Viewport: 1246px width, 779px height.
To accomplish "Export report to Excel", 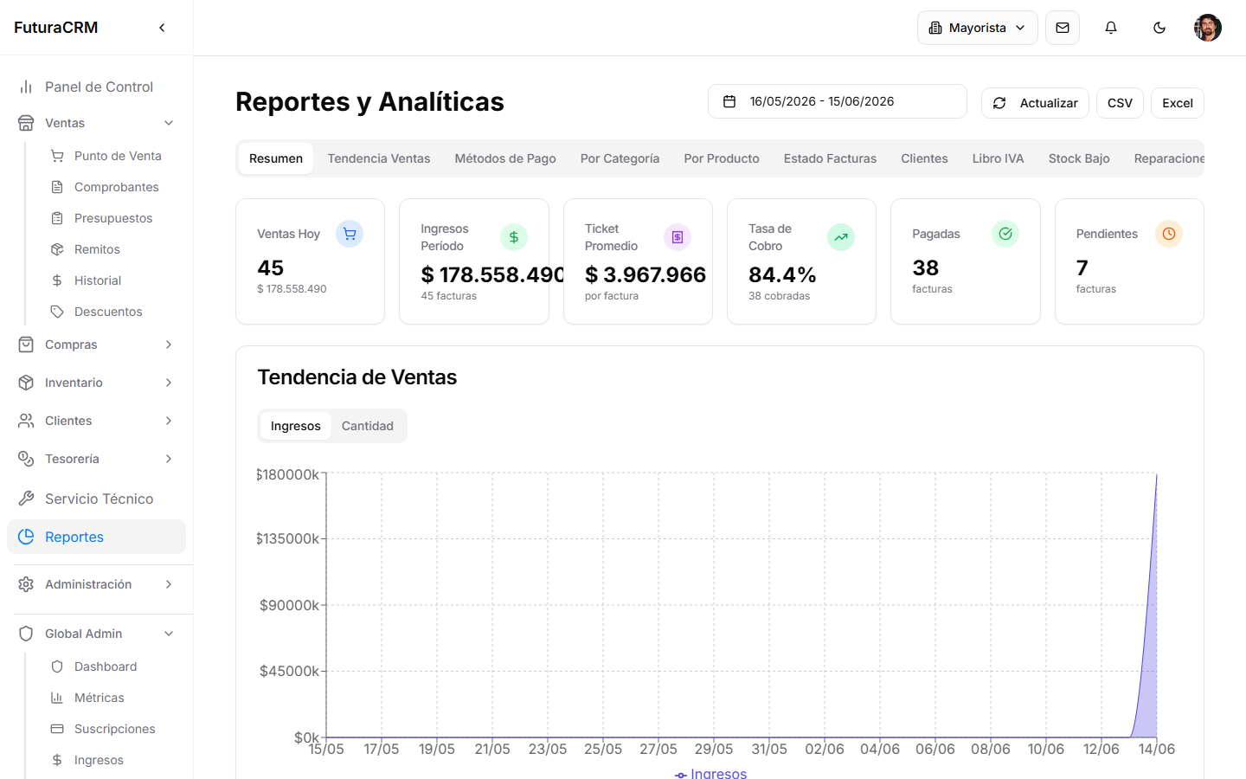I will pyautogui.click(x=1178, y=103).
